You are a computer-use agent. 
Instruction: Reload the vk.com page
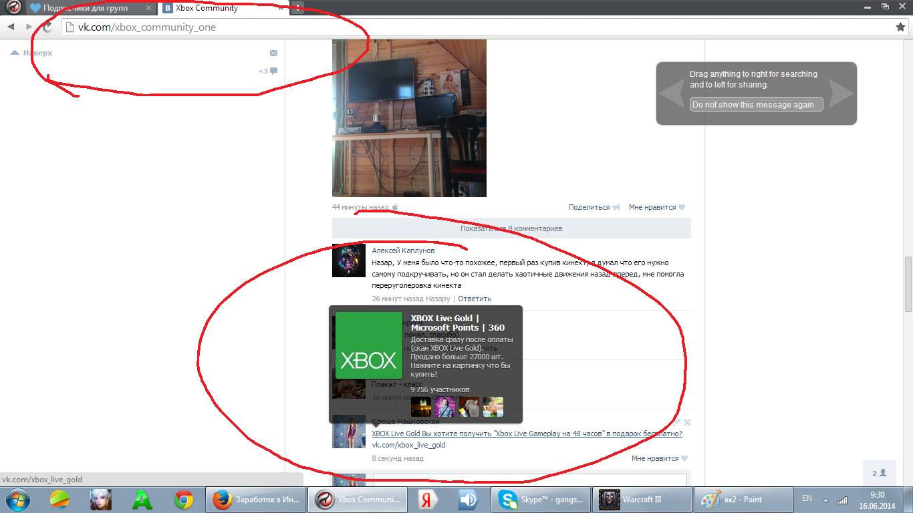47,27
